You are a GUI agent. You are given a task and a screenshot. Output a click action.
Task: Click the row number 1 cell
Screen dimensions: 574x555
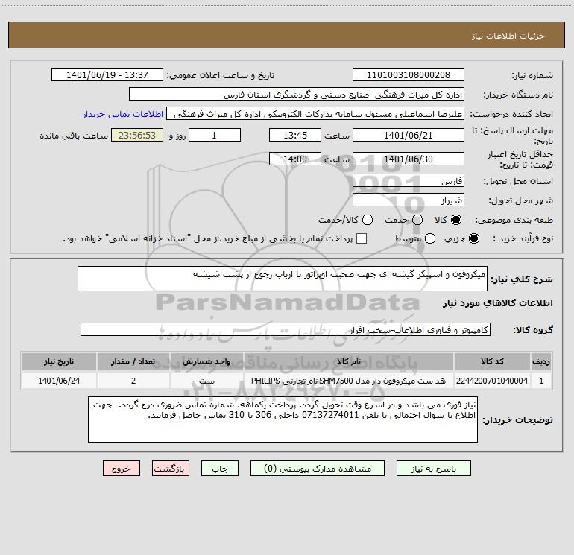[x=541, y=381]
